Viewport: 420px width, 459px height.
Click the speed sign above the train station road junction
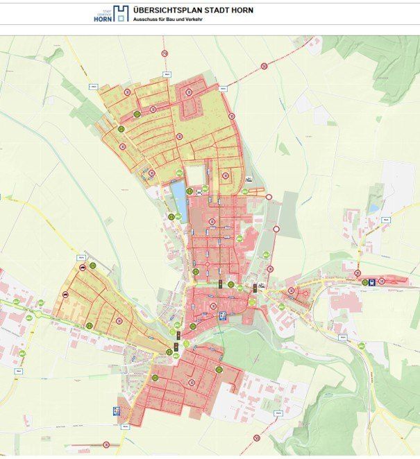pos(358,272)
